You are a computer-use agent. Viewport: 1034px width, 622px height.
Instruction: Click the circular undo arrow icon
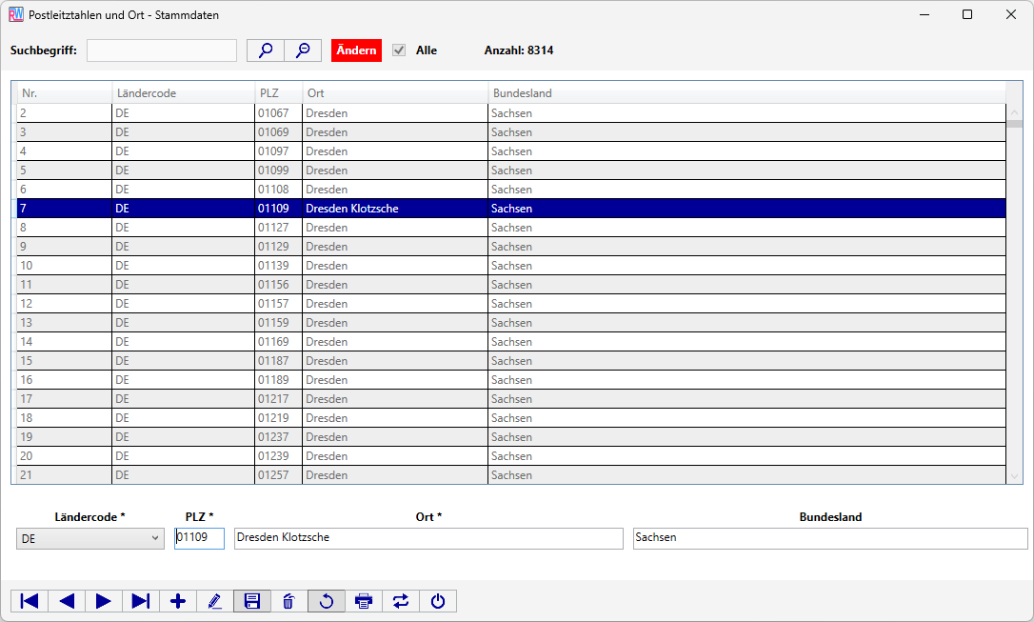[327, 601]
